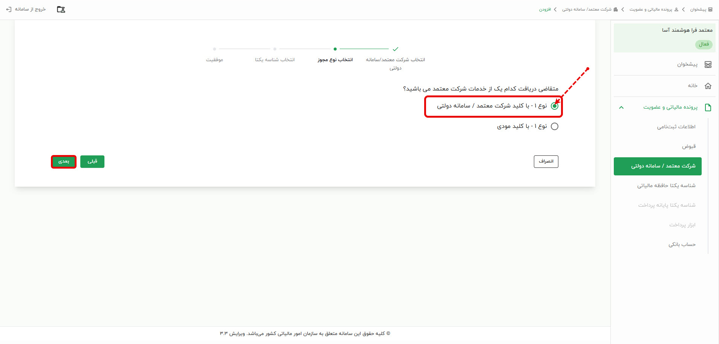Click the انصراف cancel button
Screen dimensions: 719x344
tap(546, 161)
